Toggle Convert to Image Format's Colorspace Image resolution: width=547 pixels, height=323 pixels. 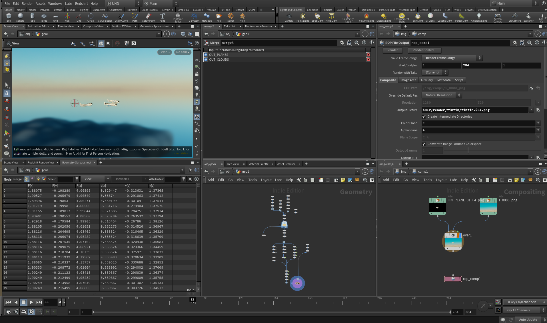click(424, 144)
